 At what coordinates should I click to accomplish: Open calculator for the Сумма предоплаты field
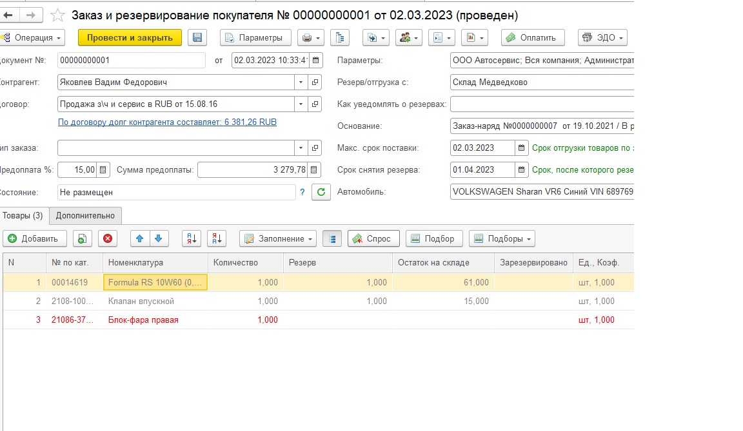[313, 170]
